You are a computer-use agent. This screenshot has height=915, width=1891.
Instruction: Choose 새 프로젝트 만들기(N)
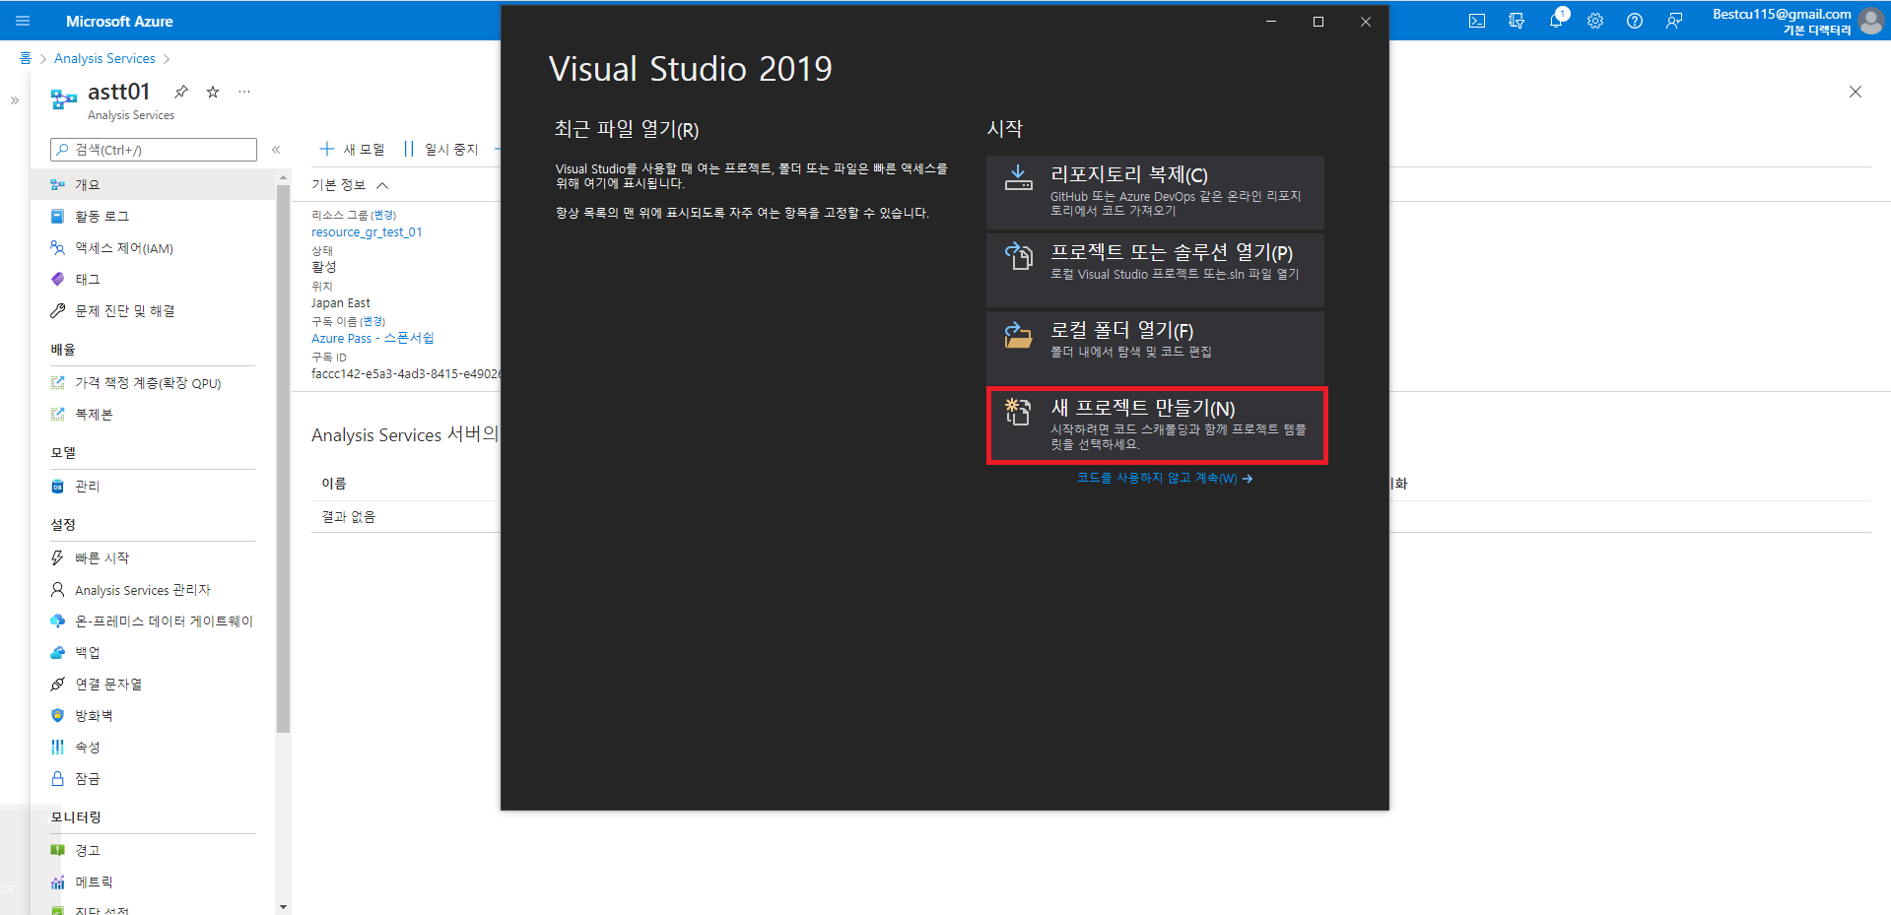pos(1157,425)
